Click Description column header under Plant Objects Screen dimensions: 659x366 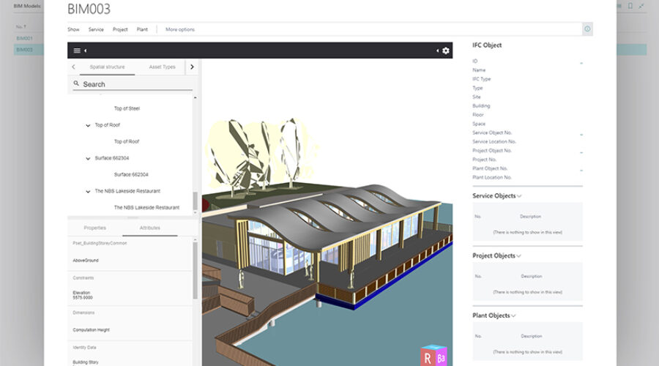click(532, 336)
